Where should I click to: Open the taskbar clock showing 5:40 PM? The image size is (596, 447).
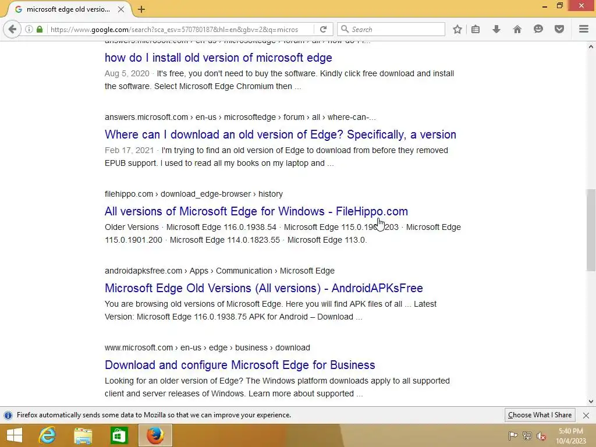[x=571, y=435]
